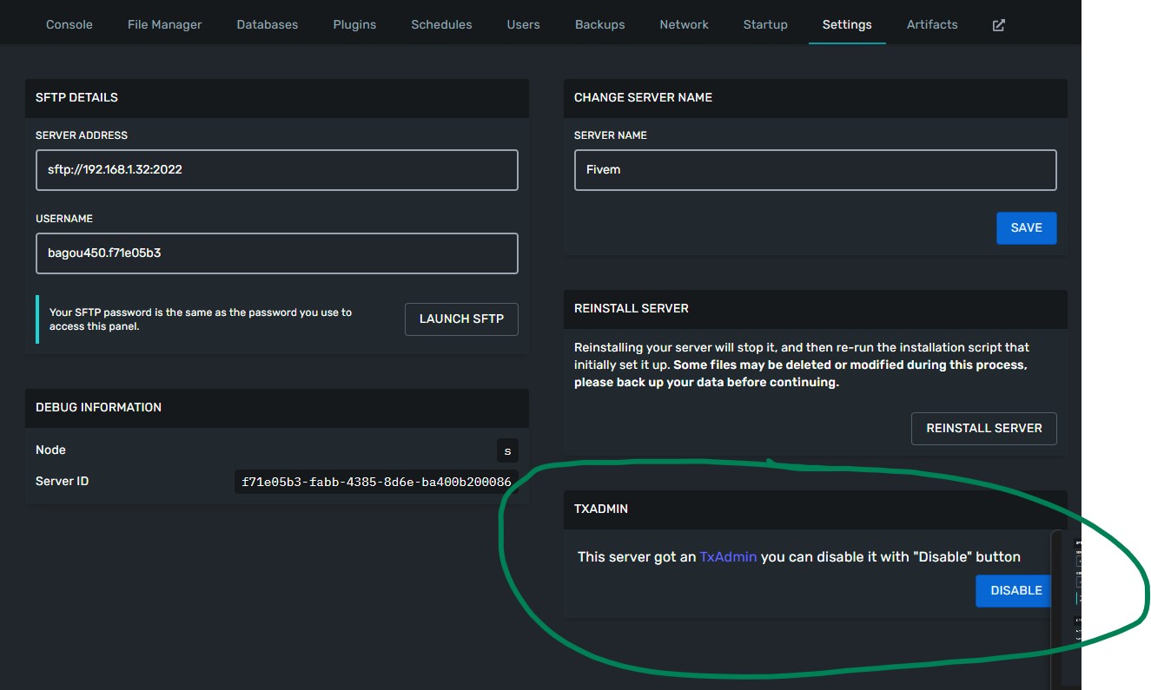Click the Debug Information heading
1151x690 pixels.
coord(98,407)
